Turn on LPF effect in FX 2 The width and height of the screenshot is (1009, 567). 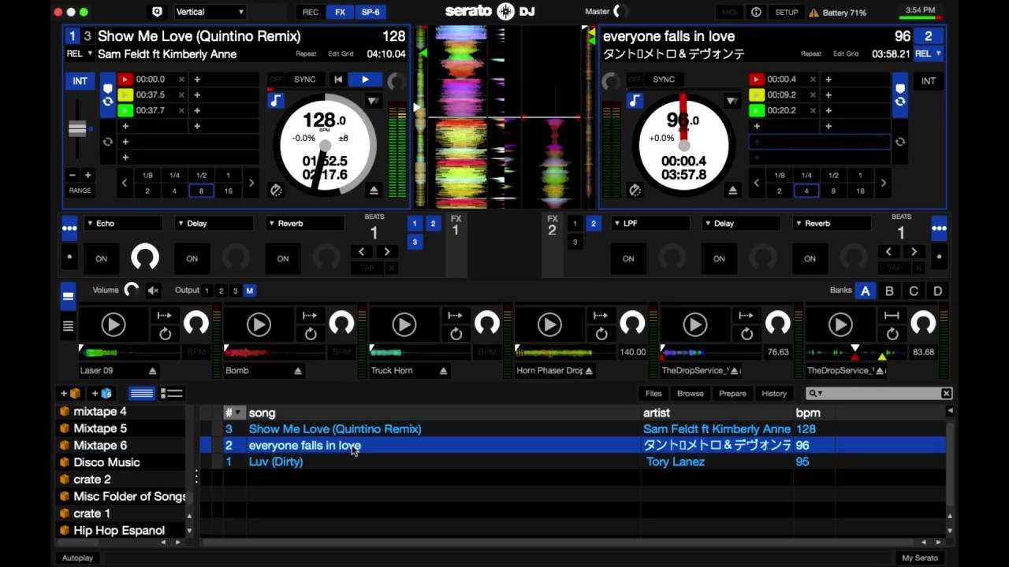coord(628,258)
